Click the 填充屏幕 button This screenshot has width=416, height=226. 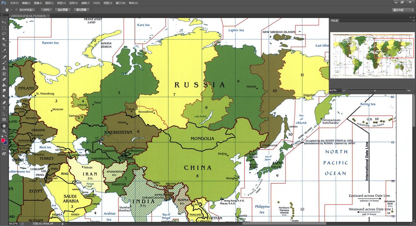[x=82, y=10]
